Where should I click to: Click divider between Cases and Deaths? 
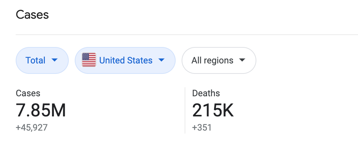tap(185, 110)
